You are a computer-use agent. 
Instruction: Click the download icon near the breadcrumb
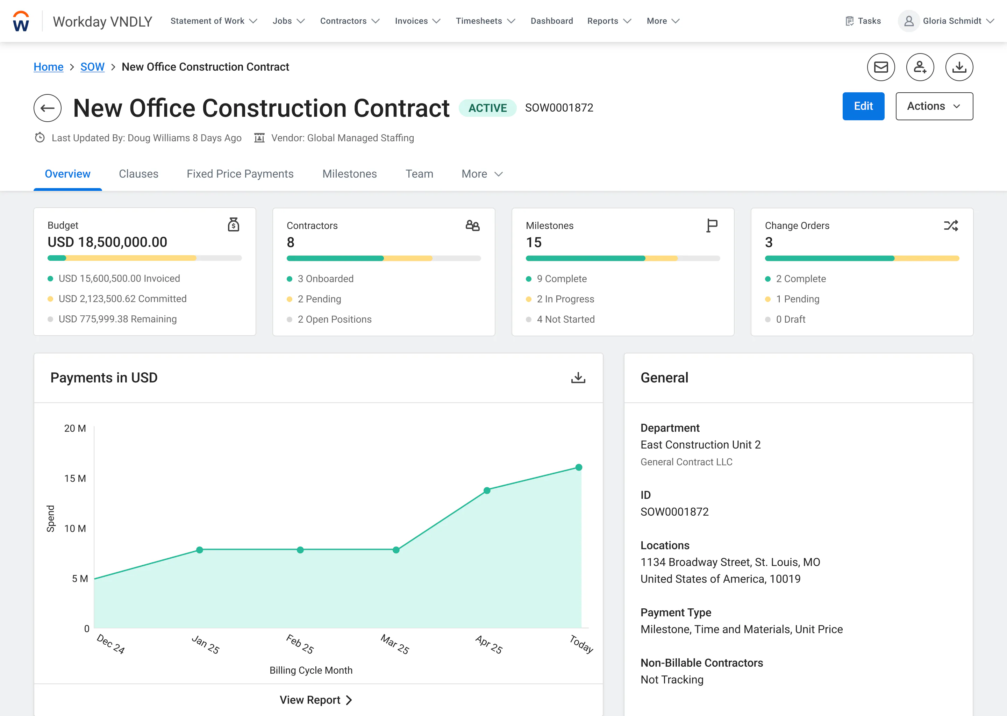(x=959, y=67)
